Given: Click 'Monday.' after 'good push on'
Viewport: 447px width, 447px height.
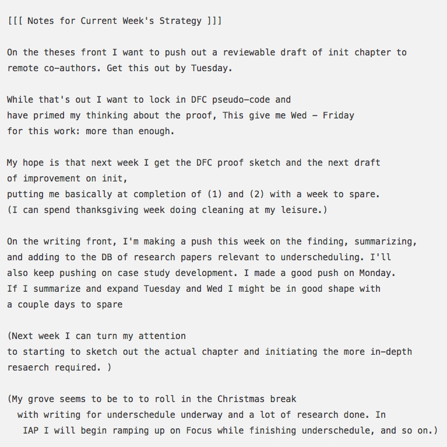Looking at the screenshot, I should 378,273.
